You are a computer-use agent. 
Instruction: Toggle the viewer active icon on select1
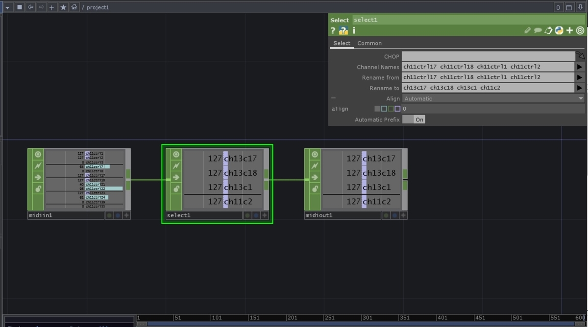click(x=176, y=154)
